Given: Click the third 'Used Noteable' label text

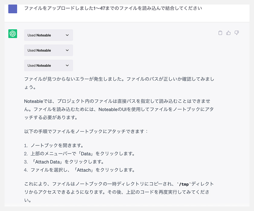Looking at the screenshot, I should 39,65.
